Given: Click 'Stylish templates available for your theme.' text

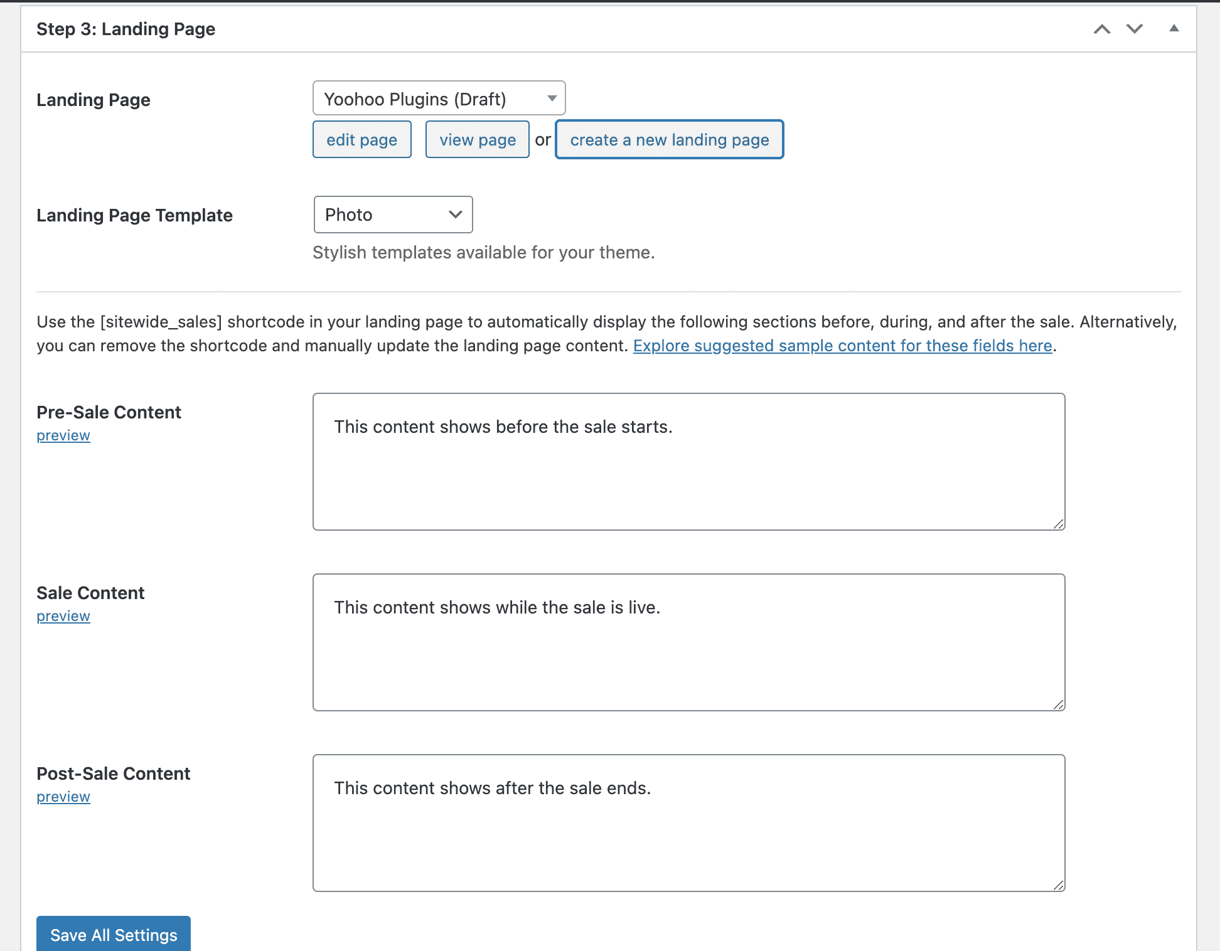Looking at the screenshot, I should tap(483, 252).
